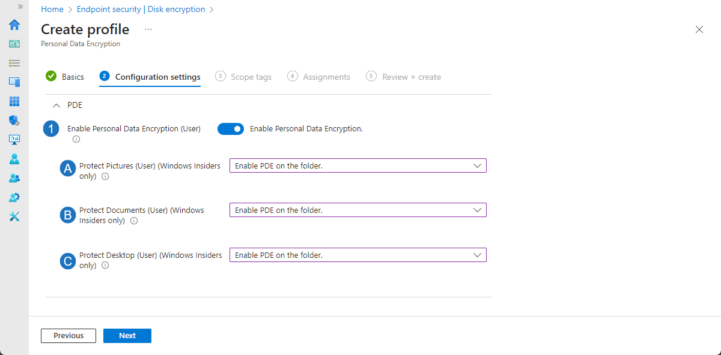The image size is (721, 355).
Task: Click the PDE section title text
Action: 75,105
